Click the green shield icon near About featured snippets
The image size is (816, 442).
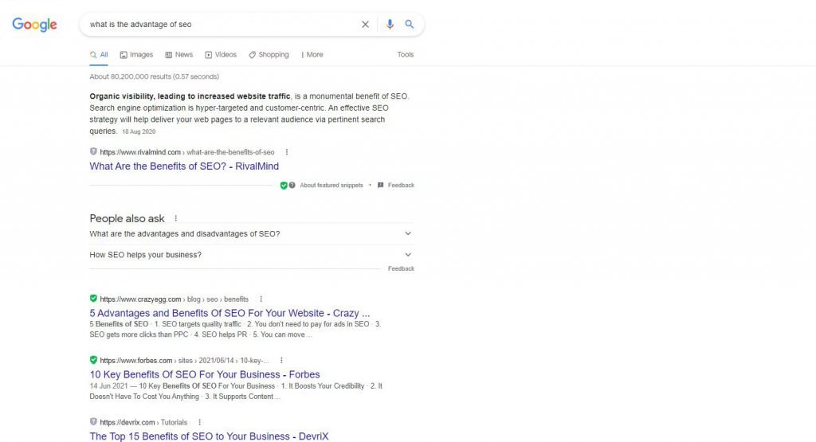click(284, 185)
